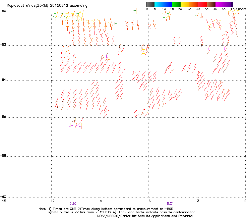Click the legend value '10'
The width and height of the screenshot is (248, 218).
point(164,9)
